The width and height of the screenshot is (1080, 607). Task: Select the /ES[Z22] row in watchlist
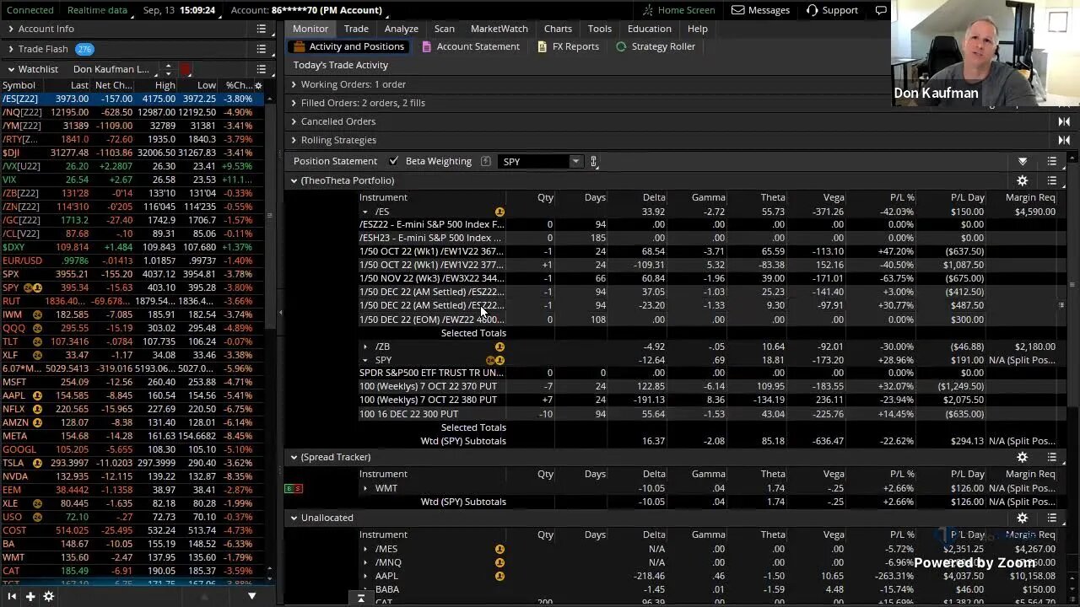(x=133, y=99)
